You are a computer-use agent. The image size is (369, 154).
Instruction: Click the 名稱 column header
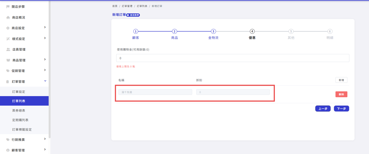(x=121, y=80)
